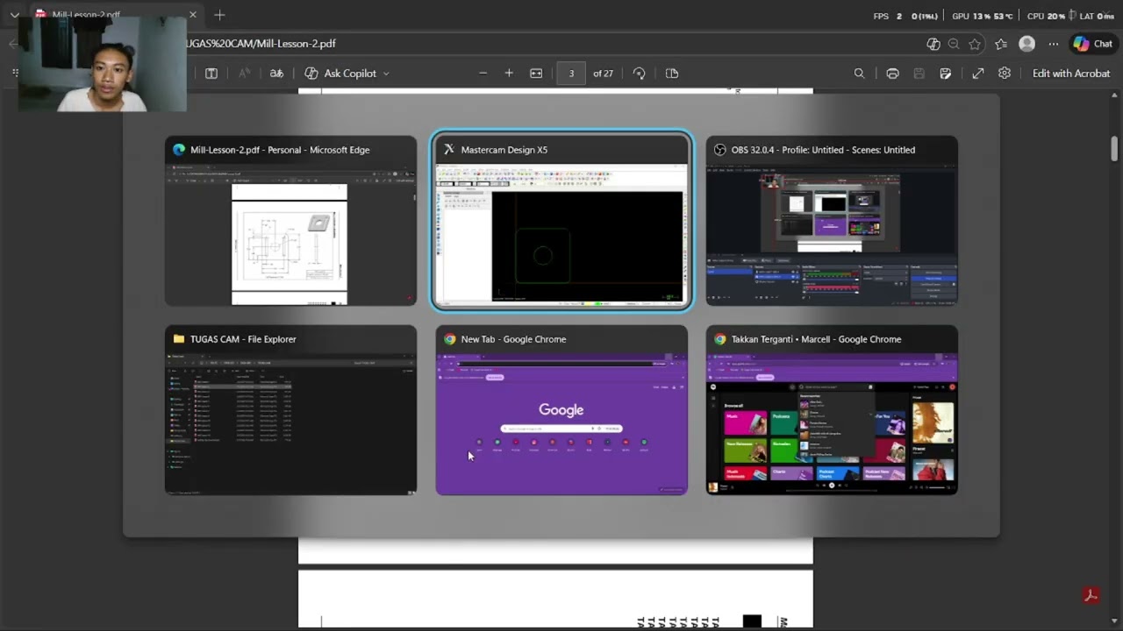Switch to OBS 32.0.4 window thumbnail

(832, 221)
